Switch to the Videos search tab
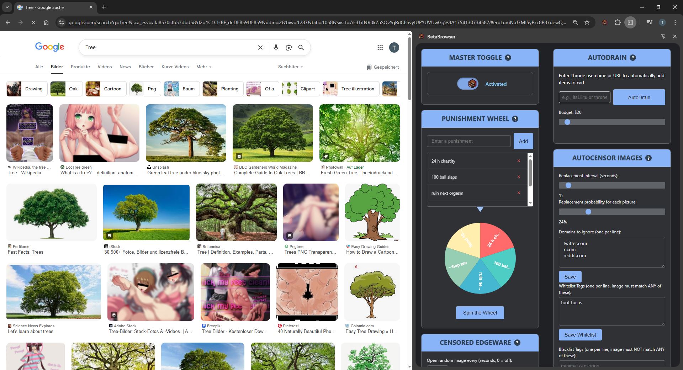Image resolution: width=683 pixels, height=370 pixels. click(x=105, y=67)
